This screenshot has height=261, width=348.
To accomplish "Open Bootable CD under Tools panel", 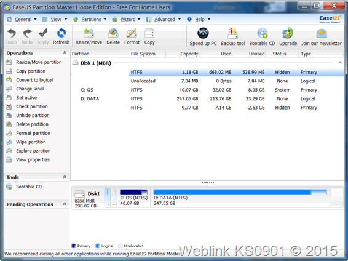I will [x=24, y=187].
